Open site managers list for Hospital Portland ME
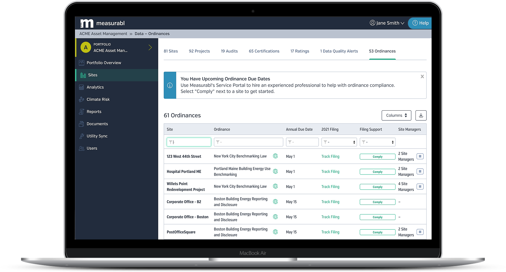Screen dimensions: 506x272 point(420,172)
